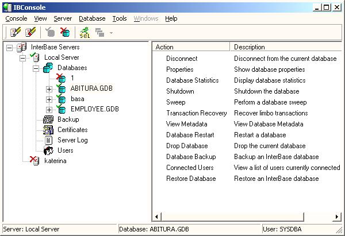This screenshot has height=236, width=345.
Task: Expand the basa database node
Action: click(49, 99)
